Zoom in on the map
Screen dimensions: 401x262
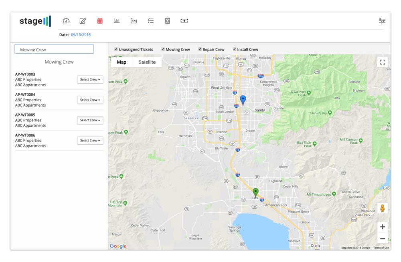pos(383,227)
